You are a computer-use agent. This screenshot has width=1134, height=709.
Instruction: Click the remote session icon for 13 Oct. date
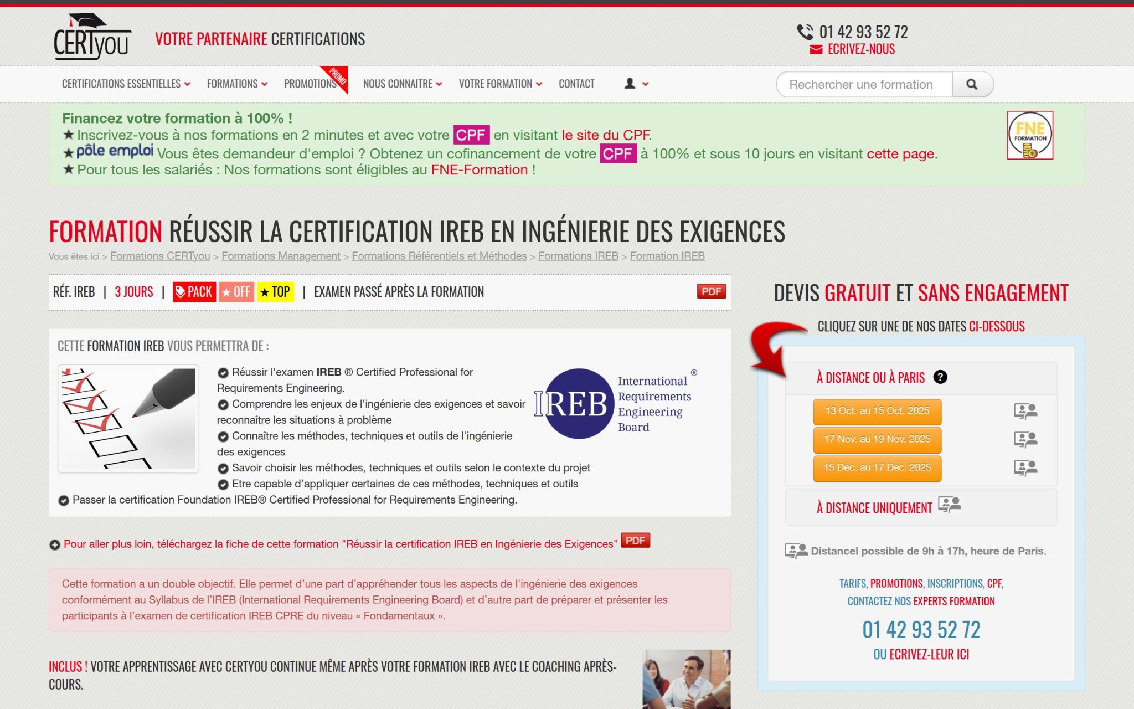(1025, 411)
